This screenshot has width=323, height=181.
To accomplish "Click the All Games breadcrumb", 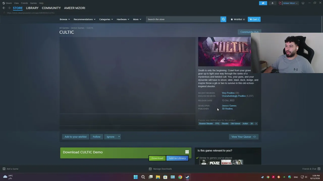I will click(x=64, y=28).
